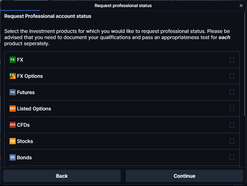
Task: Close the Request professional status dialog
Action: coord(241,6)
